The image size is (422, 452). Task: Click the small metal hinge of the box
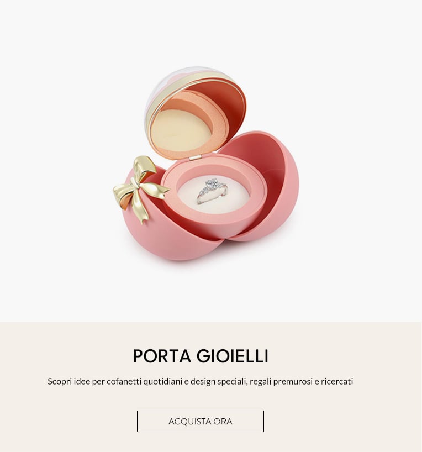tap(195, 157)
